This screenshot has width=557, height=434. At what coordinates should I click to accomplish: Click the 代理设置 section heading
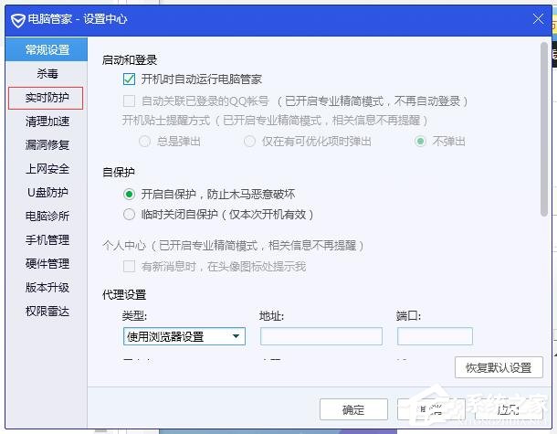124,295
